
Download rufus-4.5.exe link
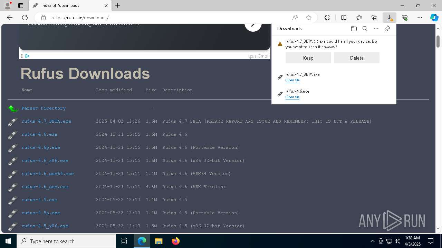39,200
